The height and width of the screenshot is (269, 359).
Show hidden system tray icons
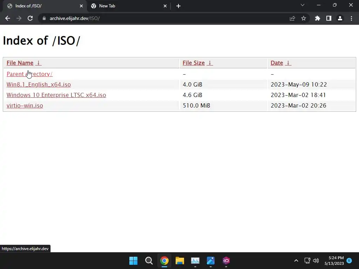pos(296,261)
